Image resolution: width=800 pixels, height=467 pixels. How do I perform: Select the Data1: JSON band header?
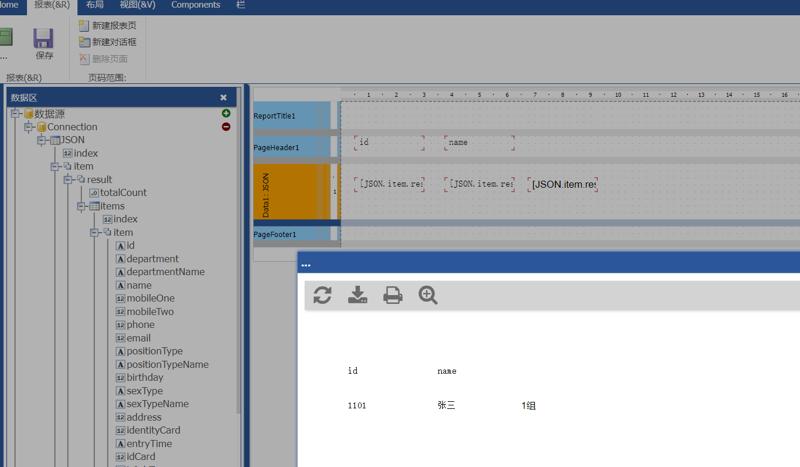tap(292, 192)
